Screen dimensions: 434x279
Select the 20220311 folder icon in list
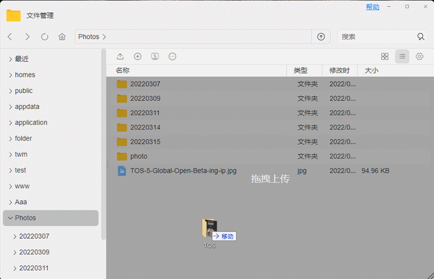(122, 113)
